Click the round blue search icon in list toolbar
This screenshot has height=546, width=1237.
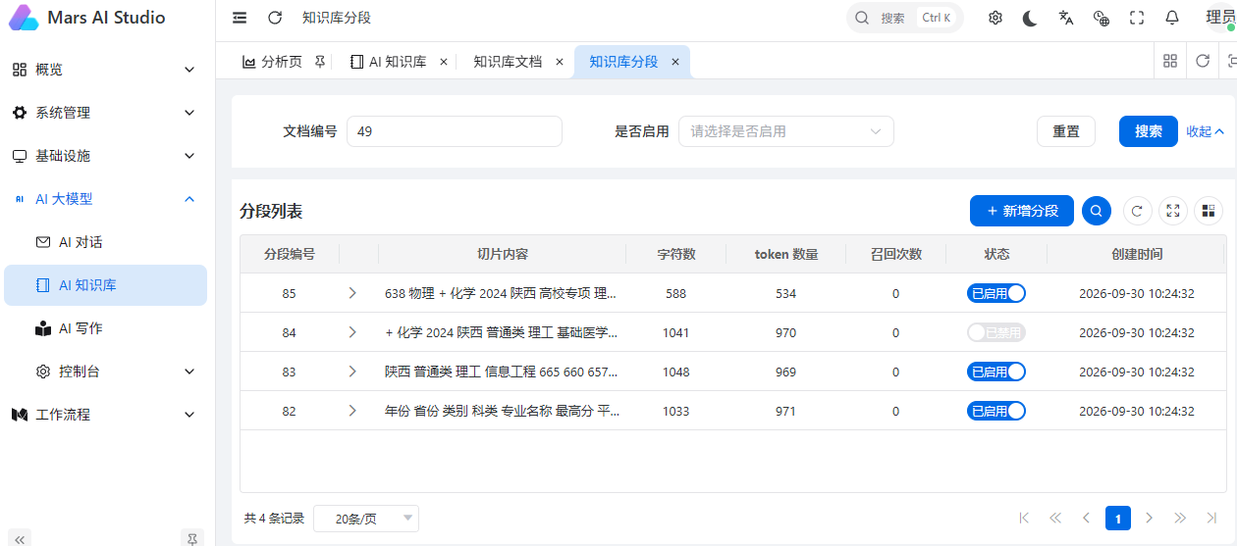1097,211
